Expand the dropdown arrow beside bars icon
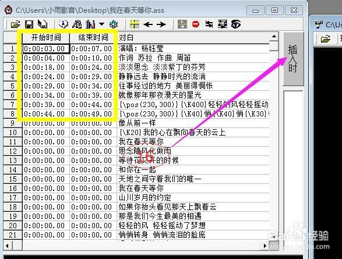This screenshot has width=342, height=259. pos(101,24)
